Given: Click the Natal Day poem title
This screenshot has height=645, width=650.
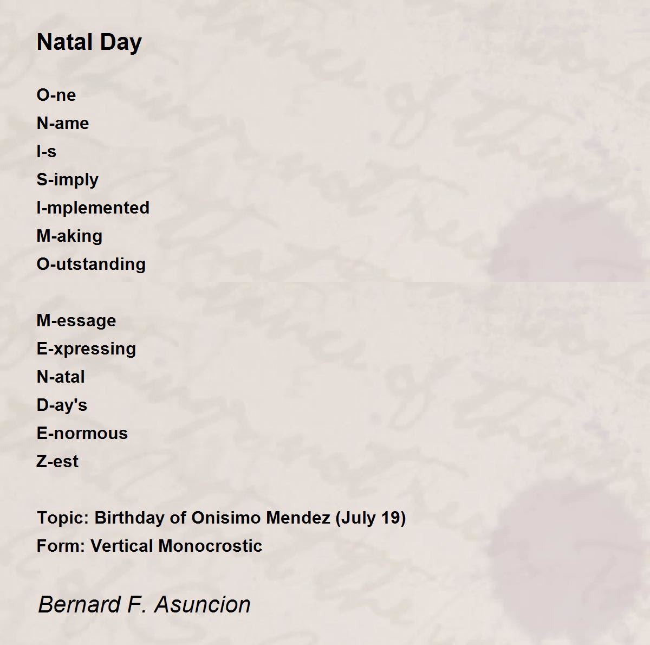Looking at the screenshot, I should [x=89, y=42].
